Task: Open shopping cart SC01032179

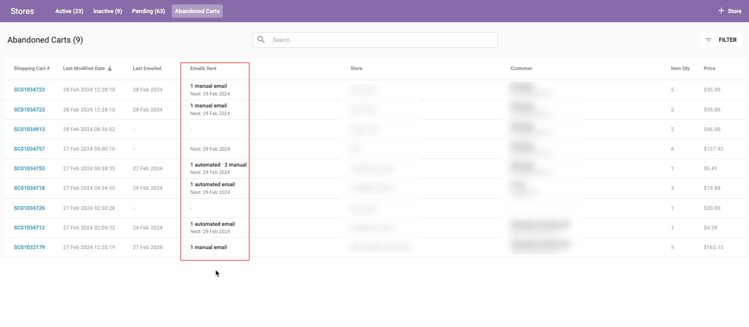Action: [29, 247]
